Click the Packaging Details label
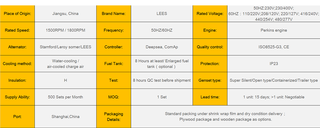 point(114,117)
